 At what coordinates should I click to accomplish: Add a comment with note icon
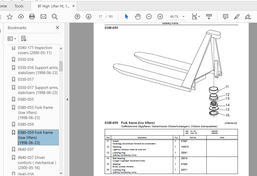pyautogui.click(x=225, y=17)
